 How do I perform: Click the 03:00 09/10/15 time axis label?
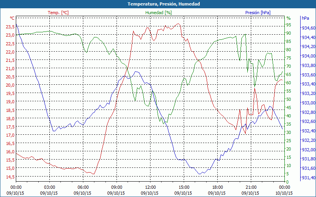[49, 190]
